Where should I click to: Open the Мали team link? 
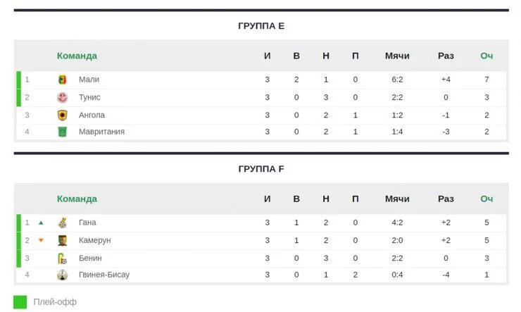(x=89, y=80)
